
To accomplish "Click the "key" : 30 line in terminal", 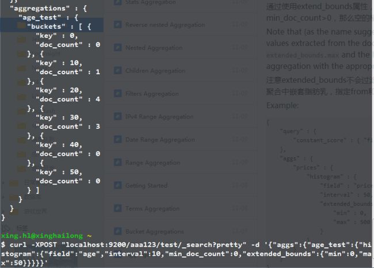I will coord(59,117).
